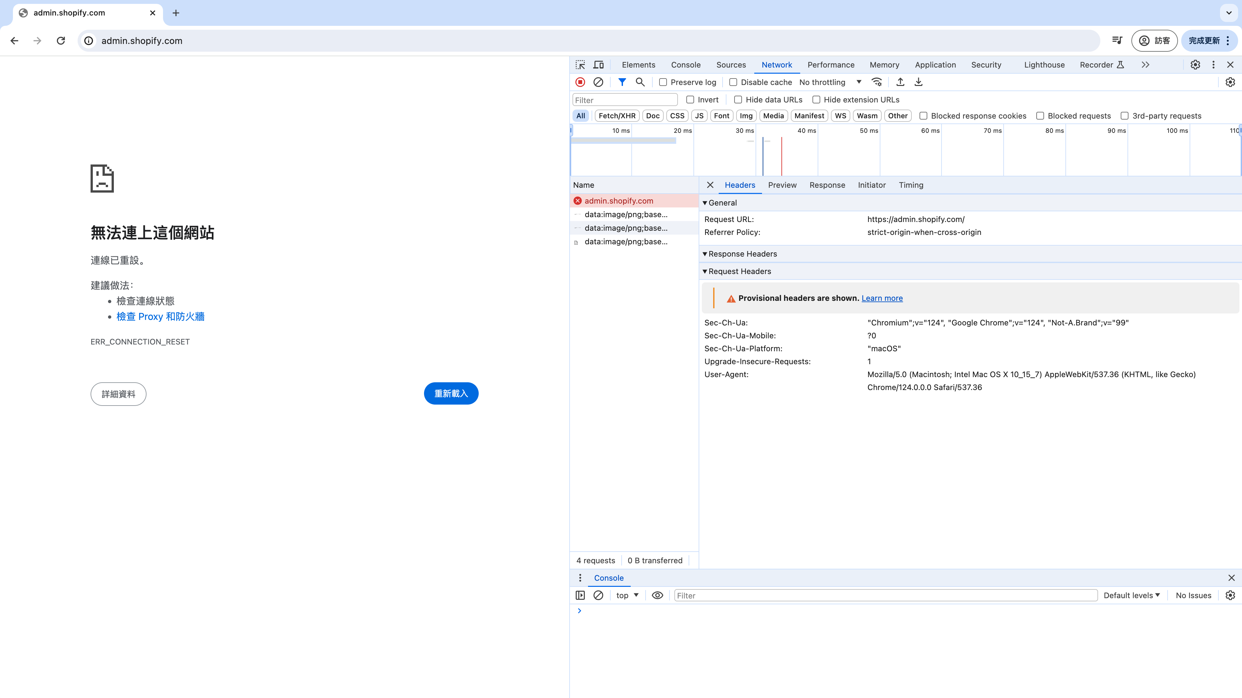Click the import HAR upload icon
The image size is (1242, 698).
pyautogui.click(x=900, y=82)
